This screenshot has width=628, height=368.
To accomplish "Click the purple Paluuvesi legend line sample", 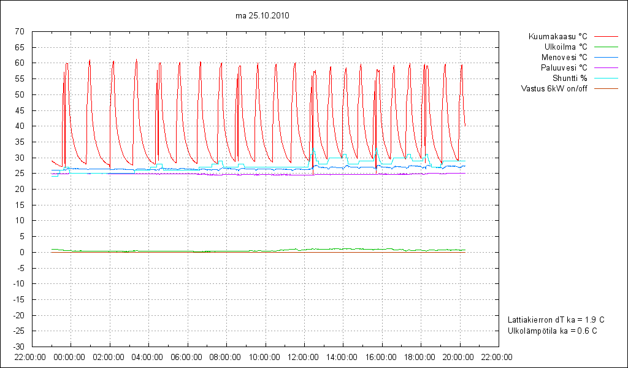I will tap(605, 68).
